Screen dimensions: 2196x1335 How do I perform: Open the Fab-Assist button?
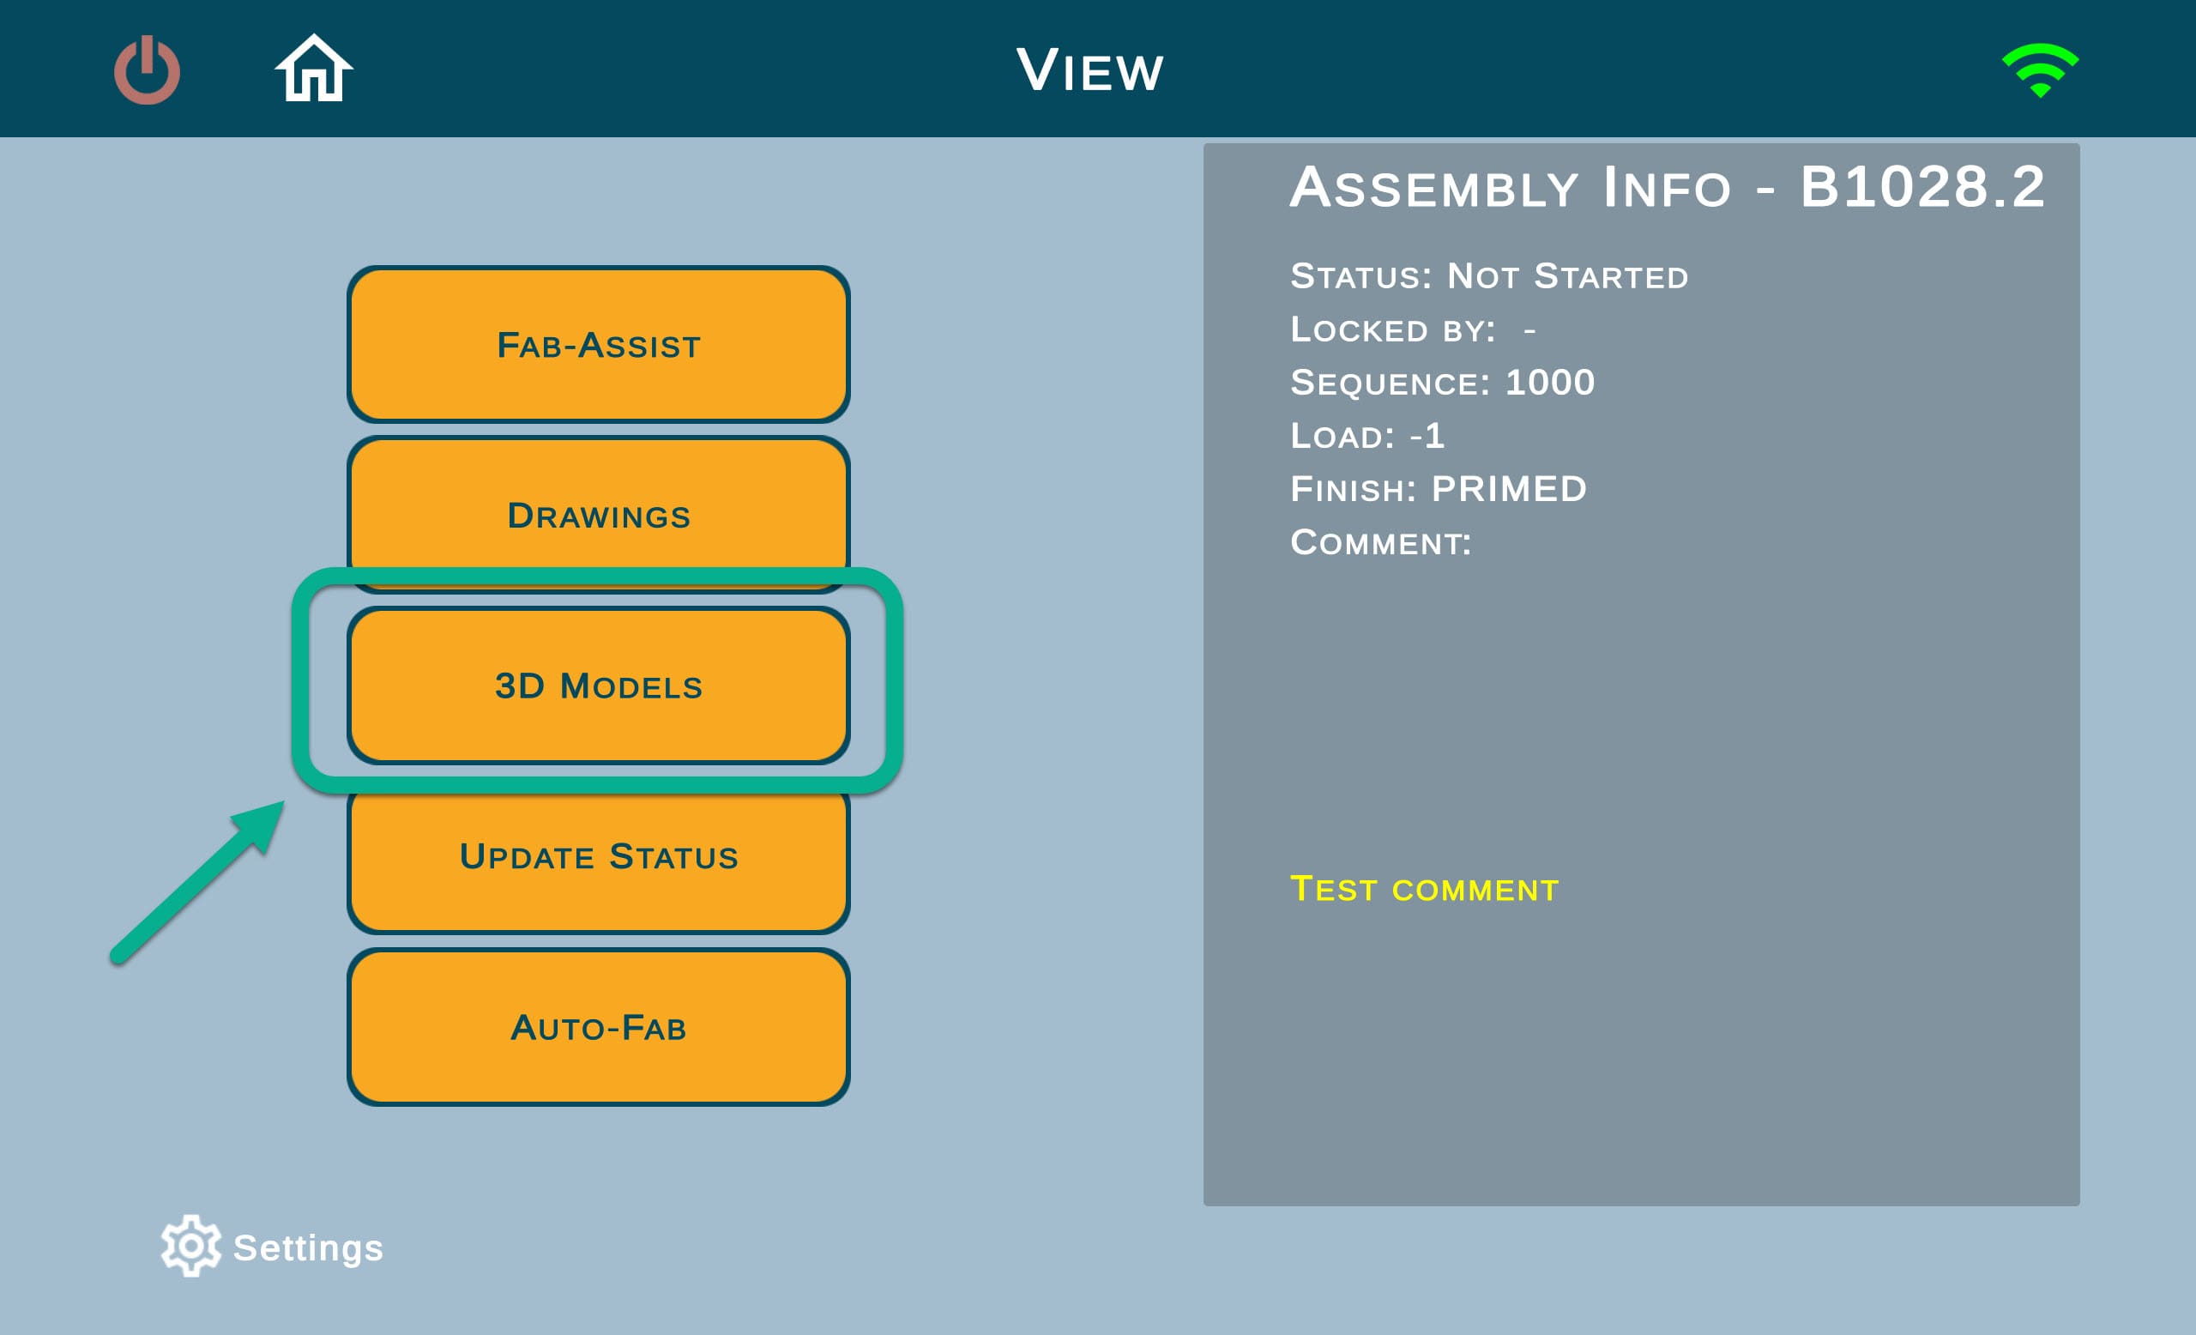click(x=598, y=345)
